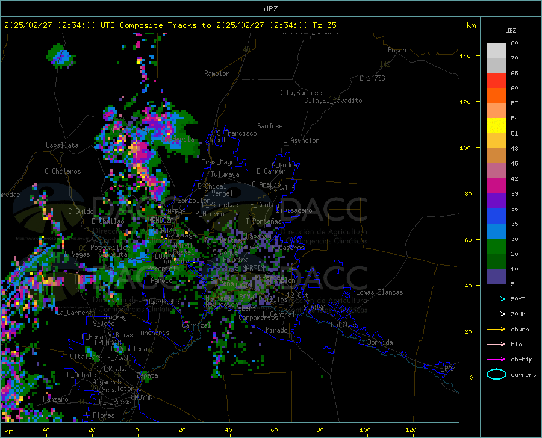Click the 'dBZ' title at the window top

click(270, 9)
